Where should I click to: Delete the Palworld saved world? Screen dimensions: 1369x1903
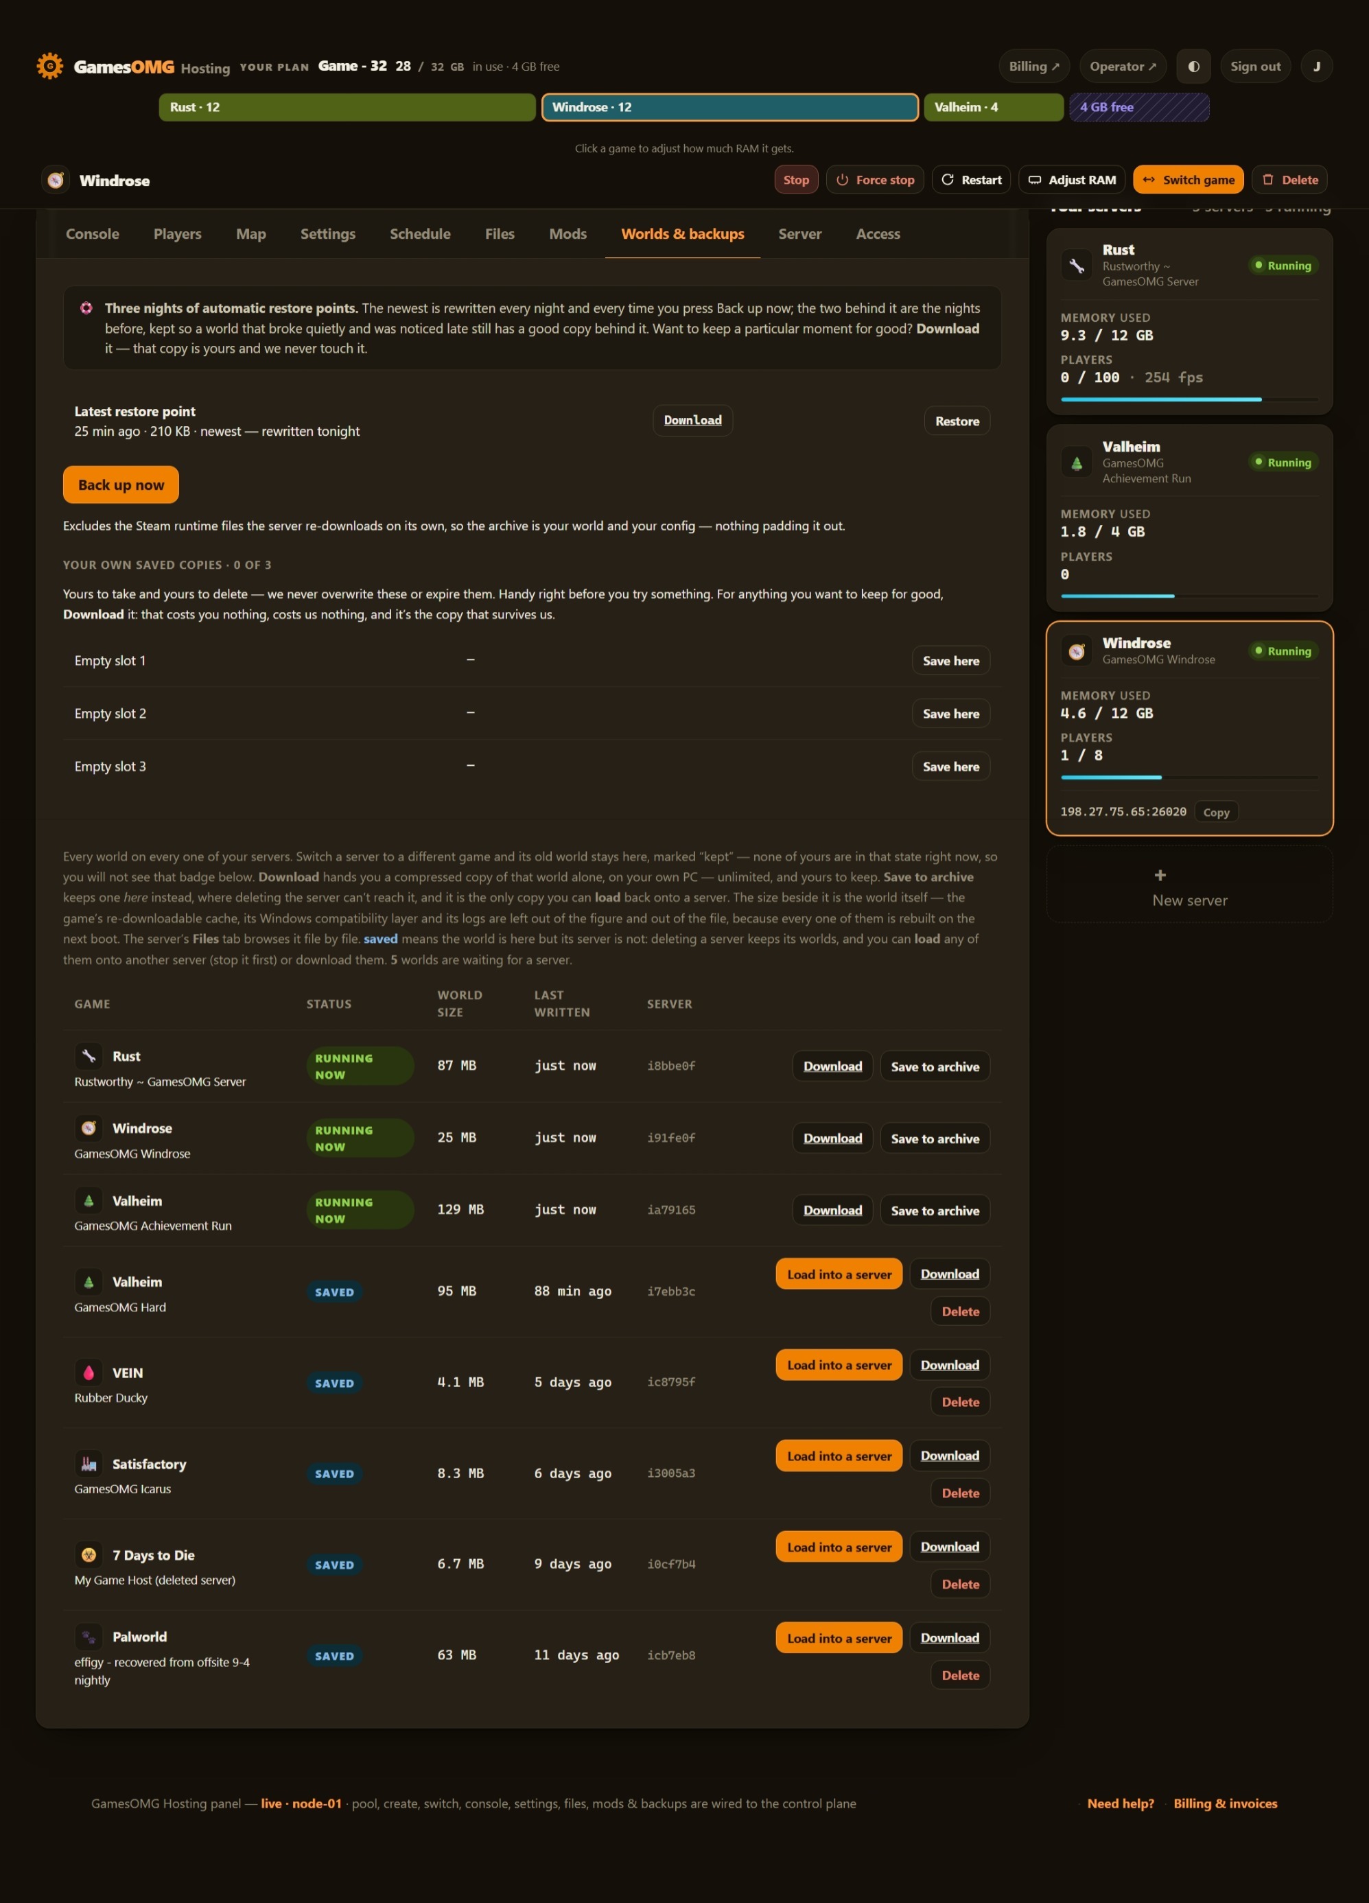(961, 1676)
